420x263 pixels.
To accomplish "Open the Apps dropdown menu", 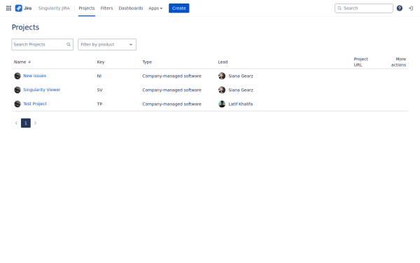I will pos(155,8).
